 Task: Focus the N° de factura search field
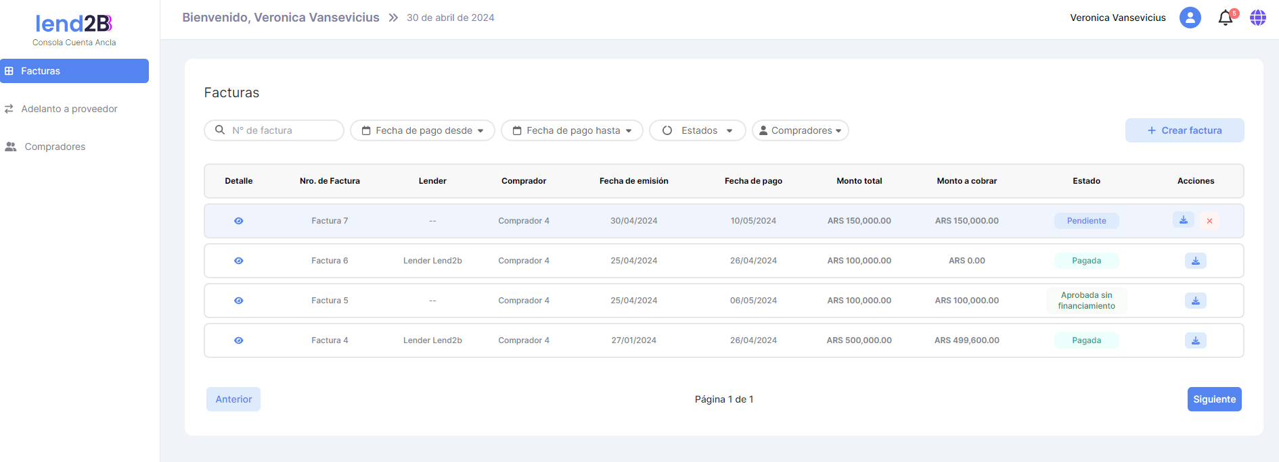click(x=281, y=130)
